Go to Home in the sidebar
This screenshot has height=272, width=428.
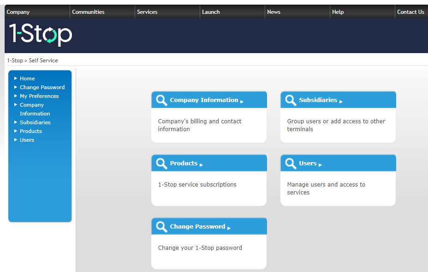(27, 79)
